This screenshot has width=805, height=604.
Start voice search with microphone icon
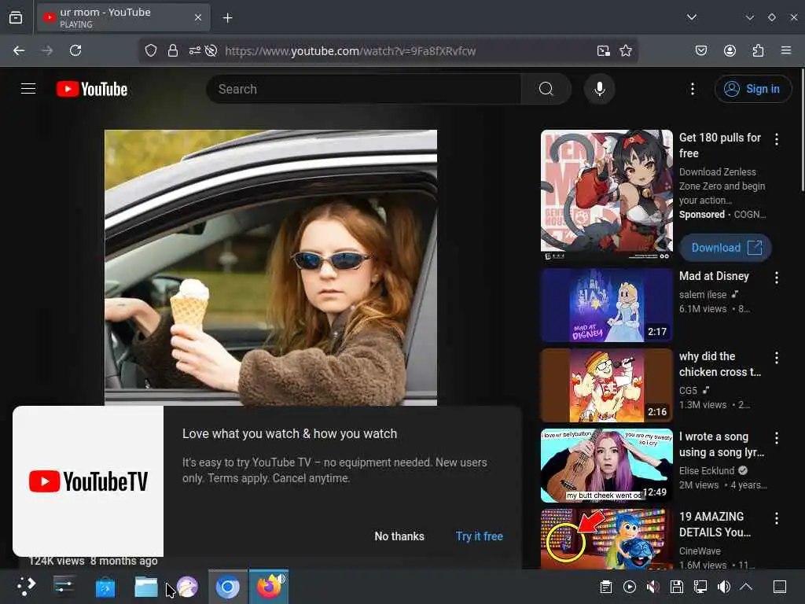pos(599,89)
